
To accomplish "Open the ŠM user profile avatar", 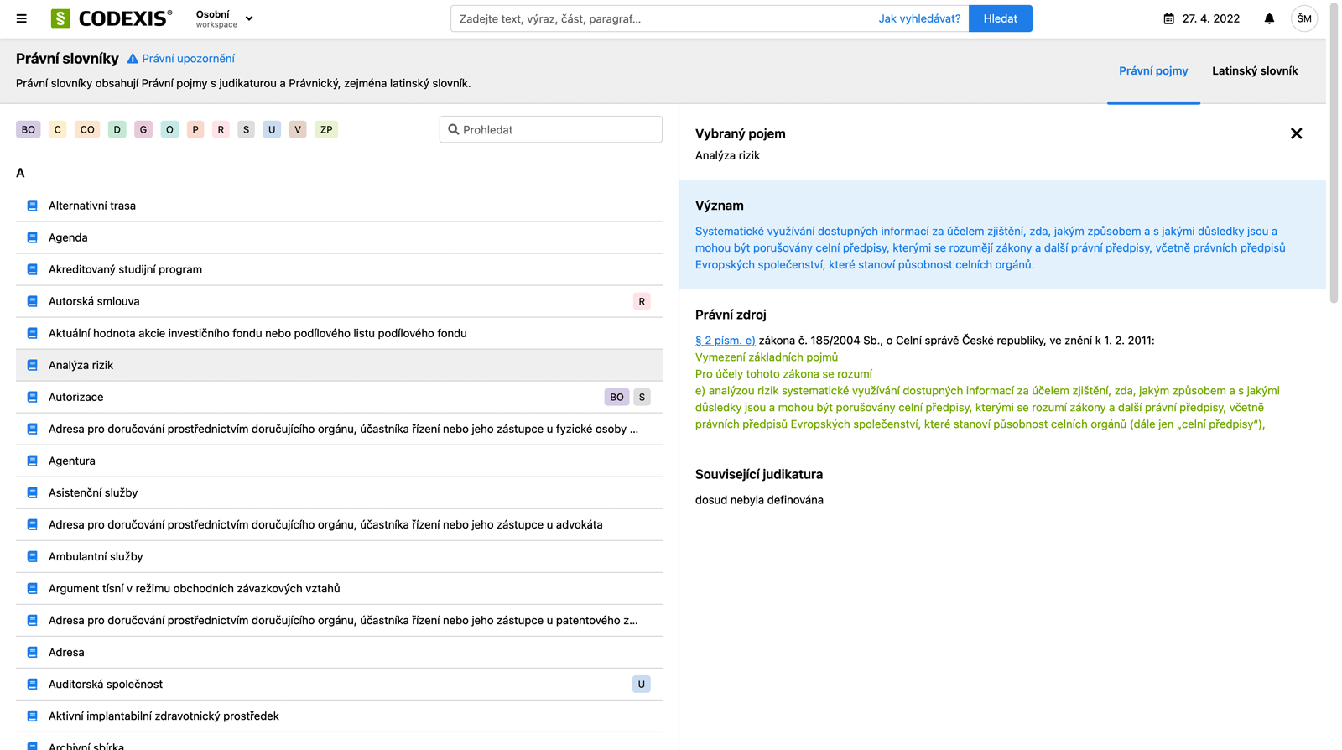I will tap(1303, 18).
